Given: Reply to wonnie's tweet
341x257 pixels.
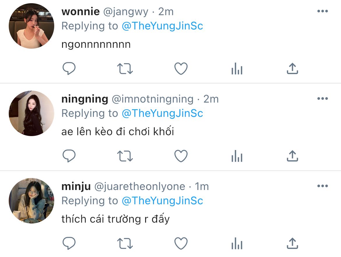Looking at the screenshot, I should [69, 69].
